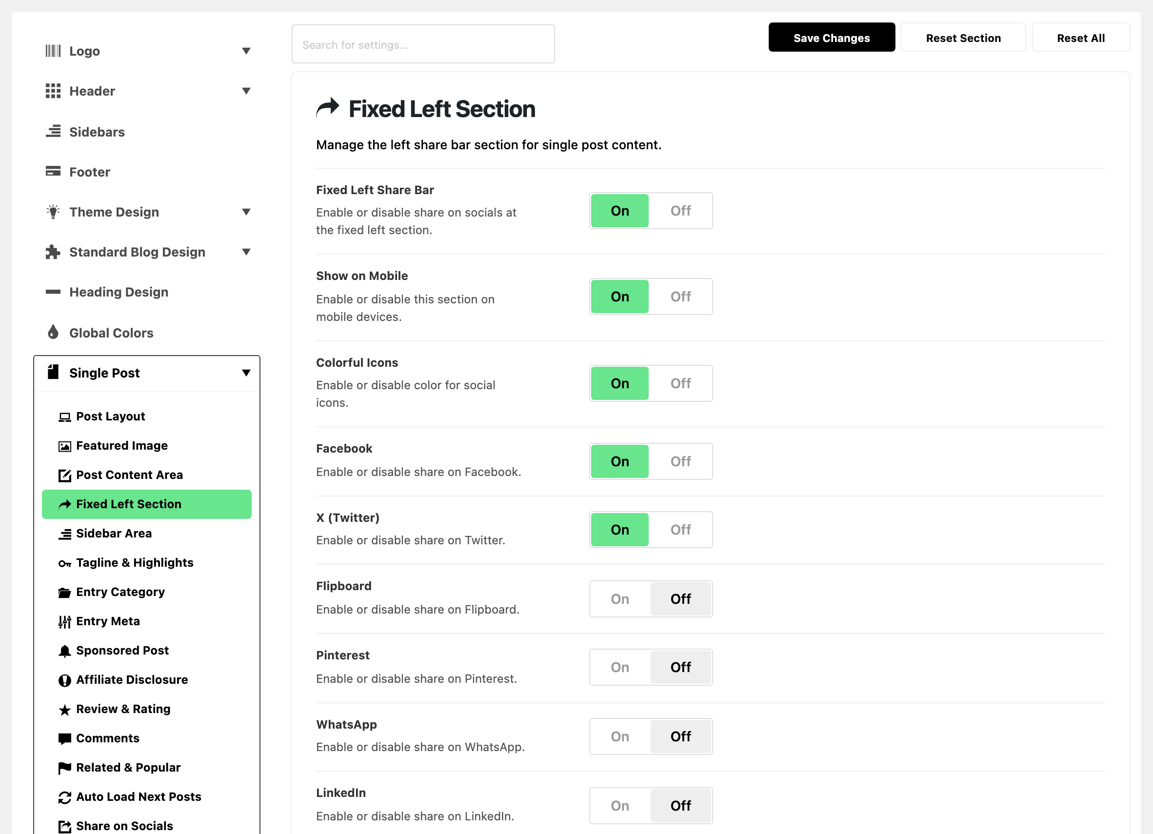
Task: Turn off Show on Mobile
Action: click(680, 297)
